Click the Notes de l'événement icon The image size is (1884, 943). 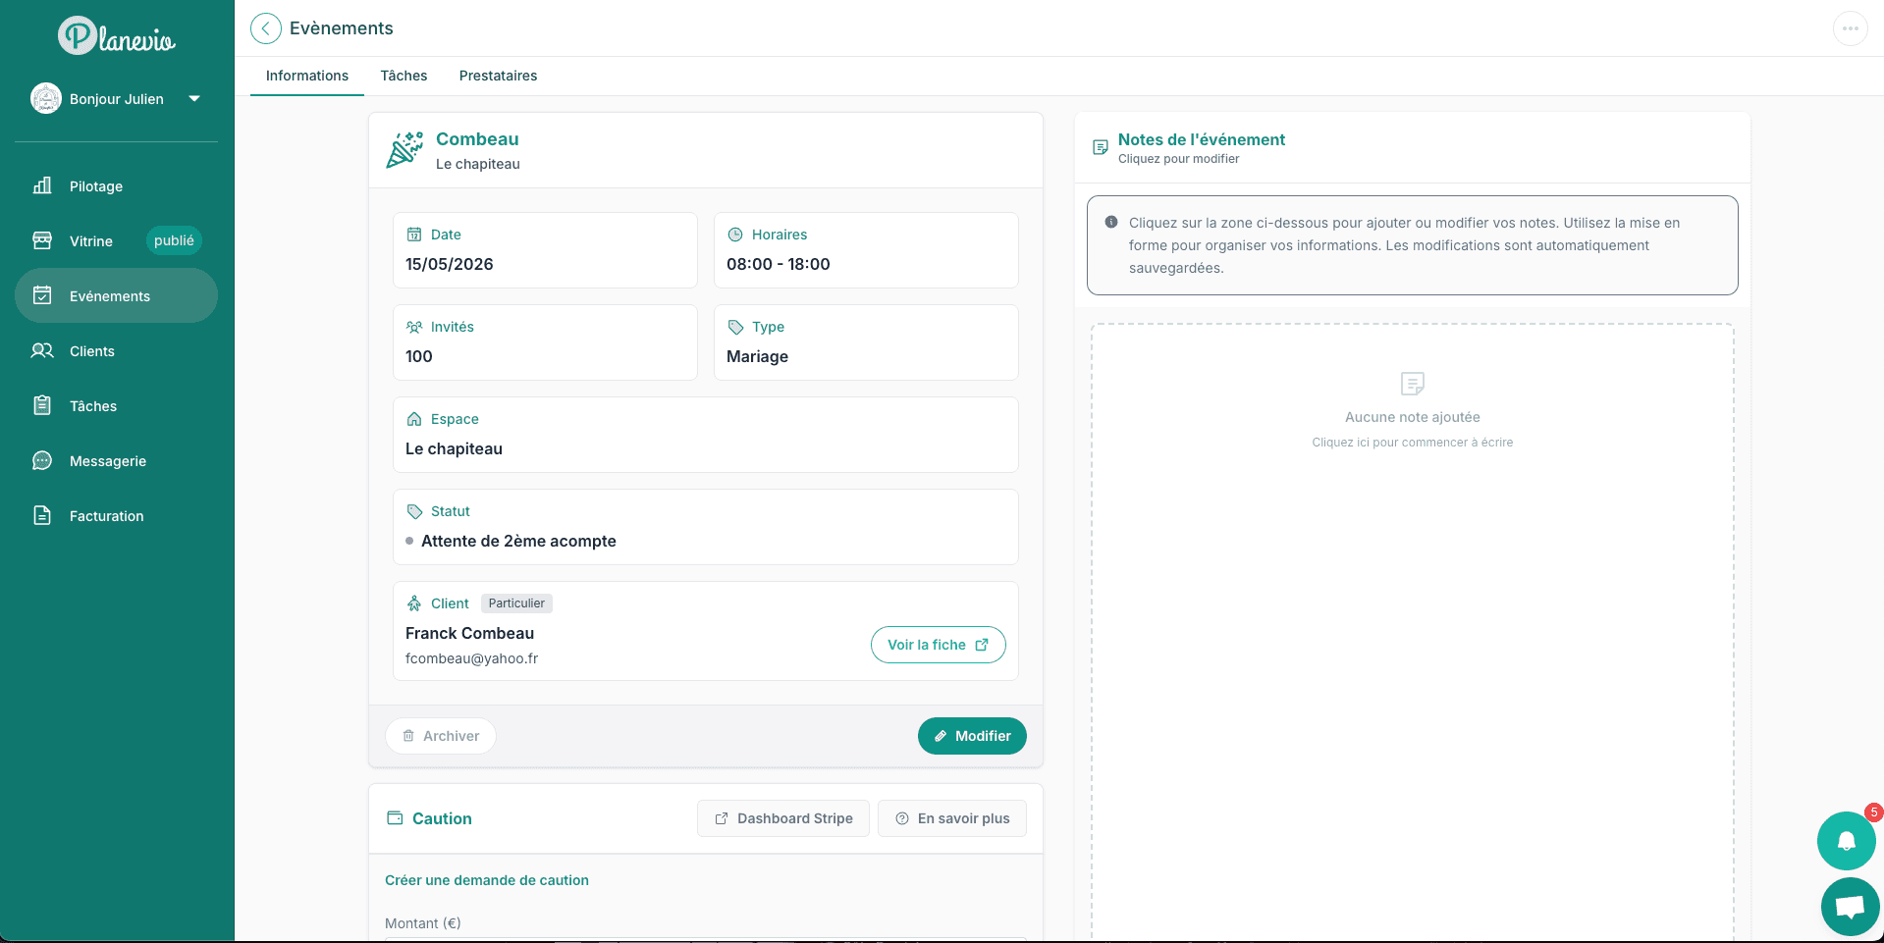pos(1101,147)
